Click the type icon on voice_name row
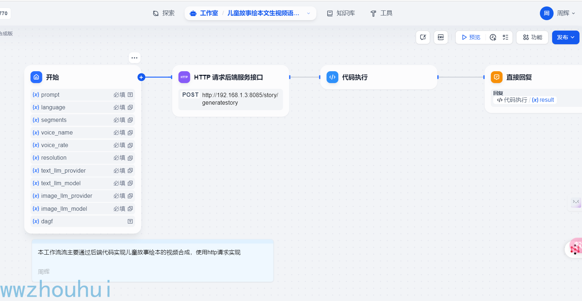 [130, 133]
